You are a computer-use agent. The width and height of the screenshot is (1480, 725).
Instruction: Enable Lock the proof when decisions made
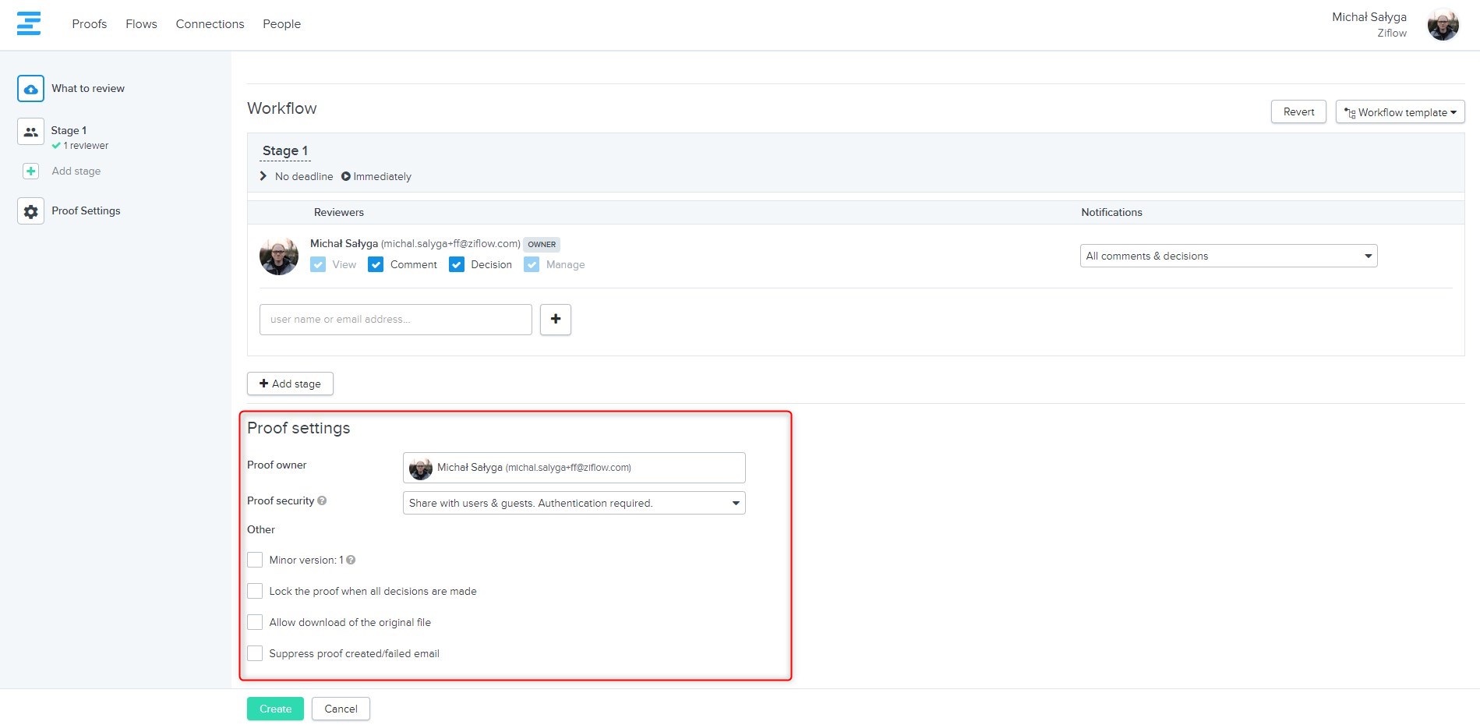point(255,591)
